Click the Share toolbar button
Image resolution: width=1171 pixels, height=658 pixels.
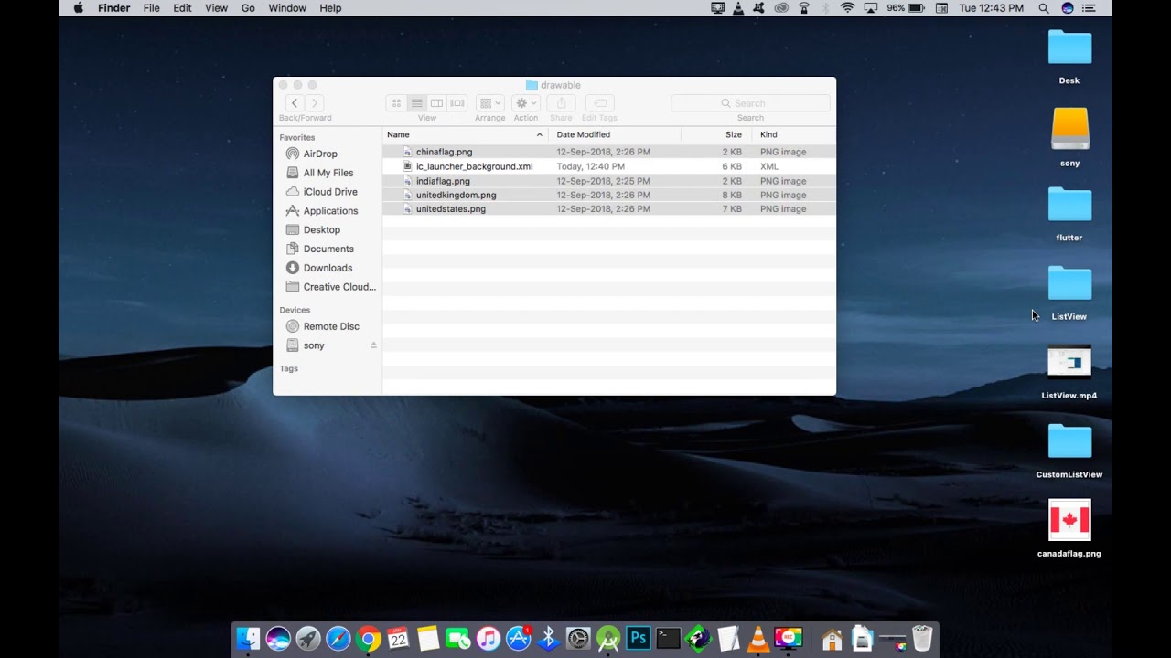(562, 103)
